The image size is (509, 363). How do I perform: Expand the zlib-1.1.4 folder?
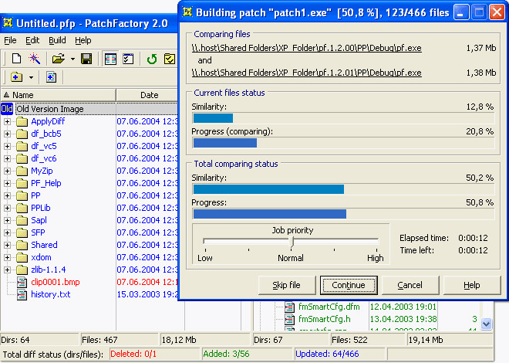(7, 270)
